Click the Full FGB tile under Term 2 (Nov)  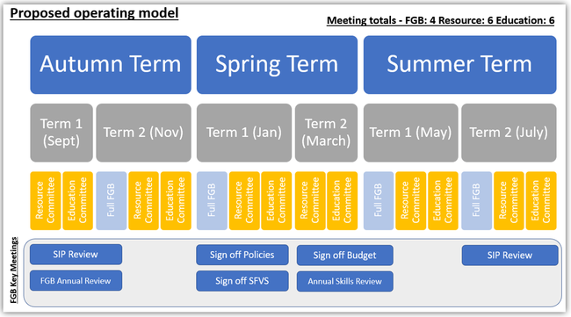tap(112, 201)
